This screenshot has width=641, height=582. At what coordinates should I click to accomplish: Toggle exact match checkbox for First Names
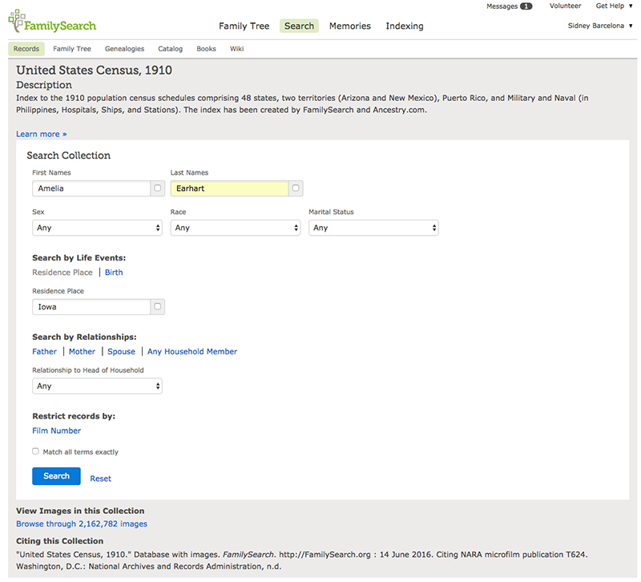[158, 188]
